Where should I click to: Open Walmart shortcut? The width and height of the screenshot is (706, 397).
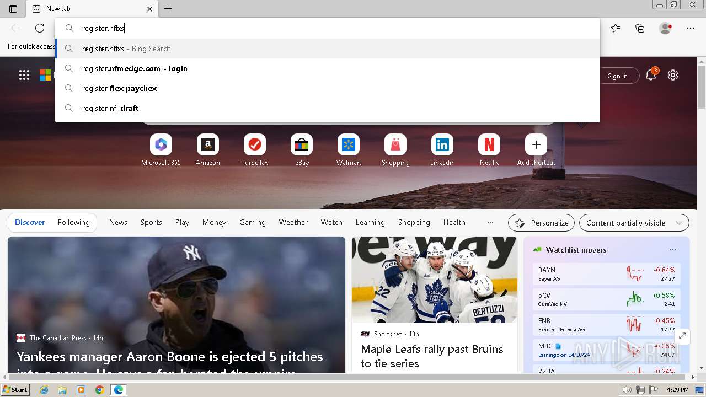tap(349, 150)
